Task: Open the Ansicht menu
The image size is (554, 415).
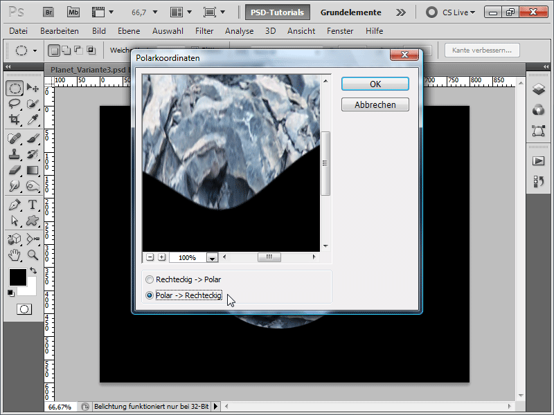Action: pyautogui.click(x=301, y=31)
